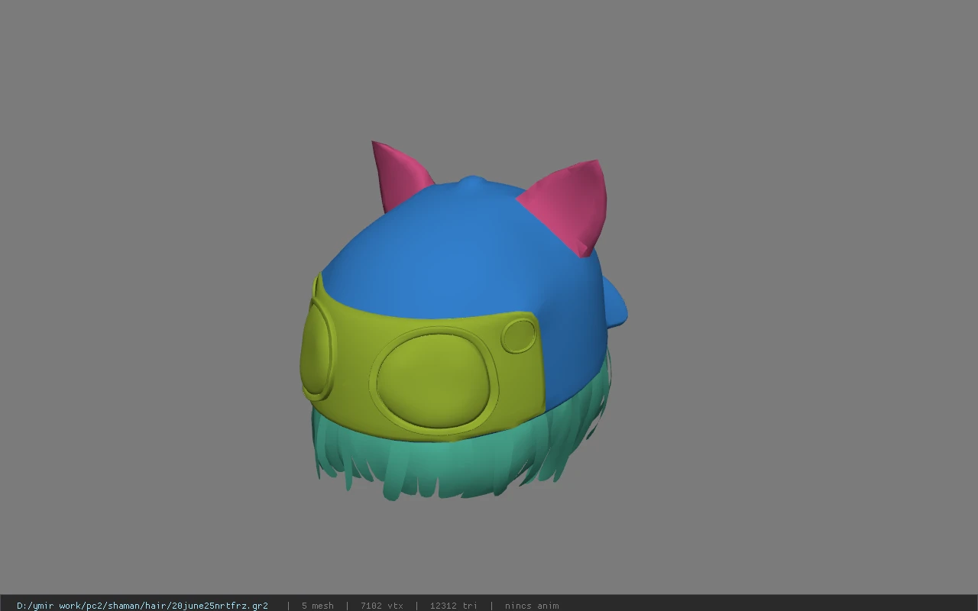Click the file path 'D:/ymir work/pc2/shaman/hair/20june25nrtfrz.gr2'

[x=142, y=606]
